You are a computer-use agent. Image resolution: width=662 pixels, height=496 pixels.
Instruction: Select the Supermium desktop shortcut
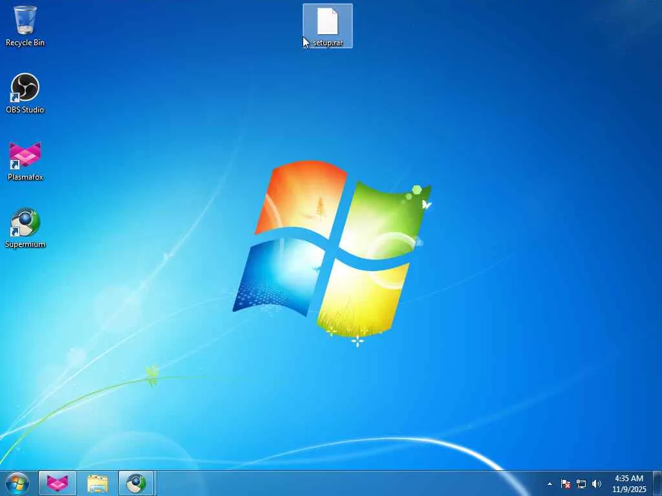[25, 228]
